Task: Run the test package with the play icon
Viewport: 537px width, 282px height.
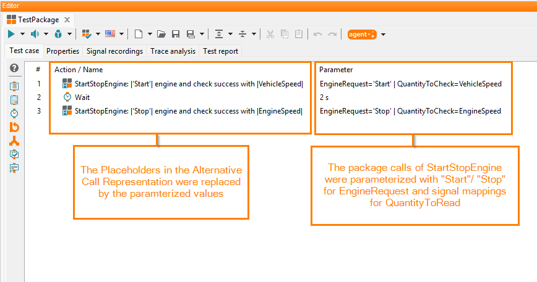Action: 11,34
